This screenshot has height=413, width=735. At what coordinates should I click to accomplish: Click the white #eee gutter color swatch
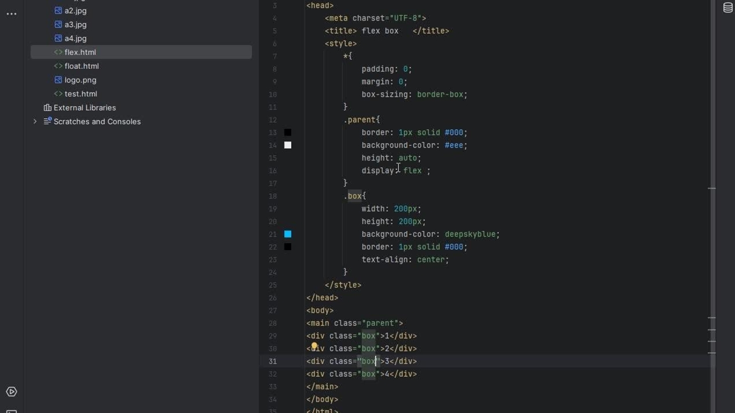(288, 145)
